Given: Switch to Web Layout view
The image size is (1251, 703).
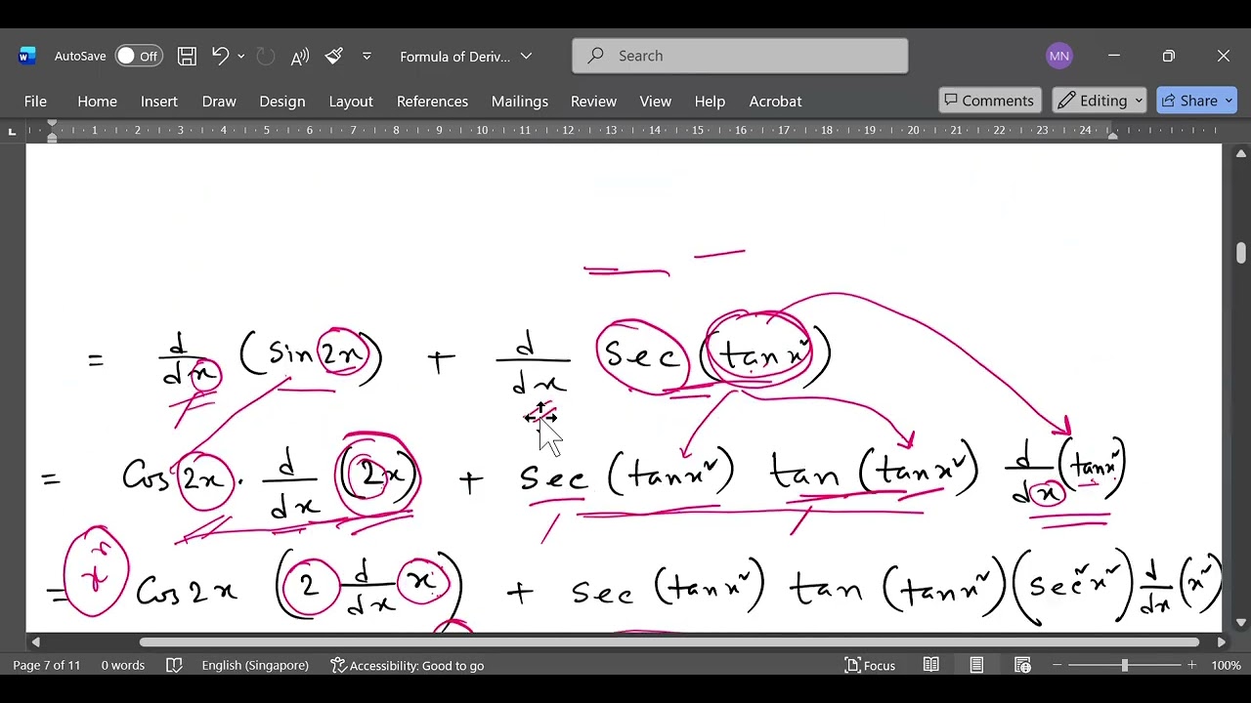Looking at the screenshot, I should [1022, 665].
